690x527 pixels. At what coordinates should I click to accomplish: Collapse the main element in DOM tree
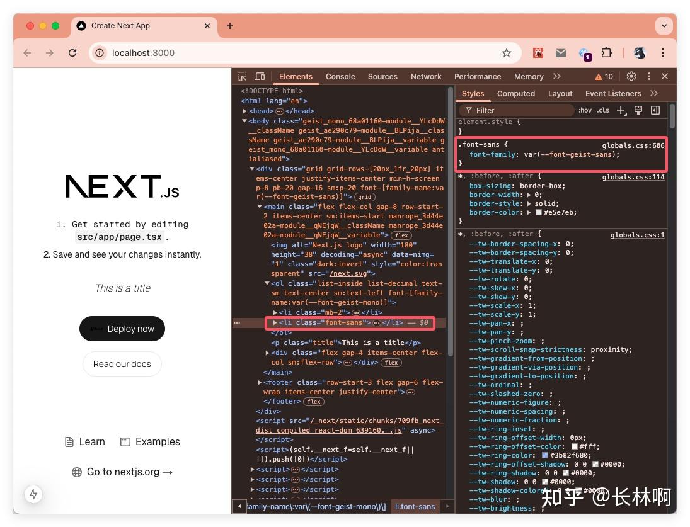(x=260, y=207)
